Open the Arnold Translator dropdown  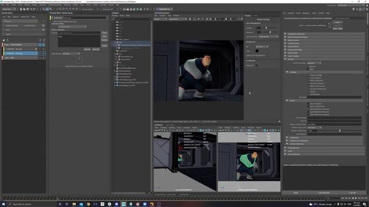[314, 63]
